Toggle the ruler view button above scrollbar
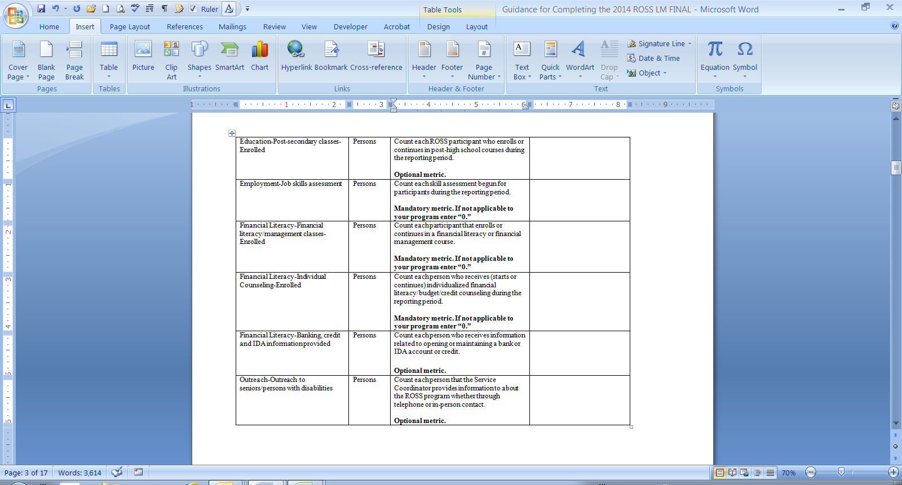This screenshot has height=485, width=902. (896, 105)
